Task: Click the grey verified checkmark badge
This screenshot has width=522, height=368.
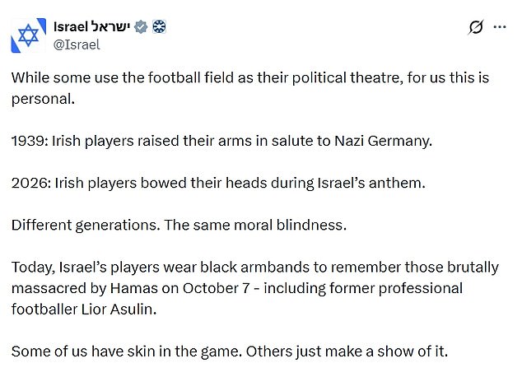Action: [x=141, y=26]
